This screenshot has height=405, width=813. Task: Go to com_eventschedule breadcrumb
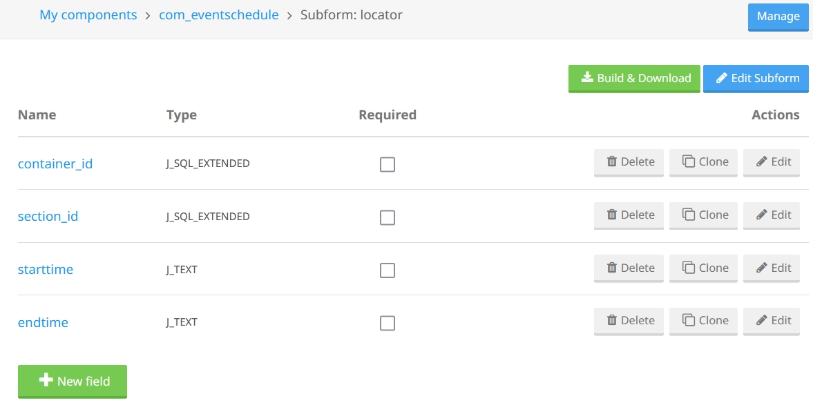(219, 14)
